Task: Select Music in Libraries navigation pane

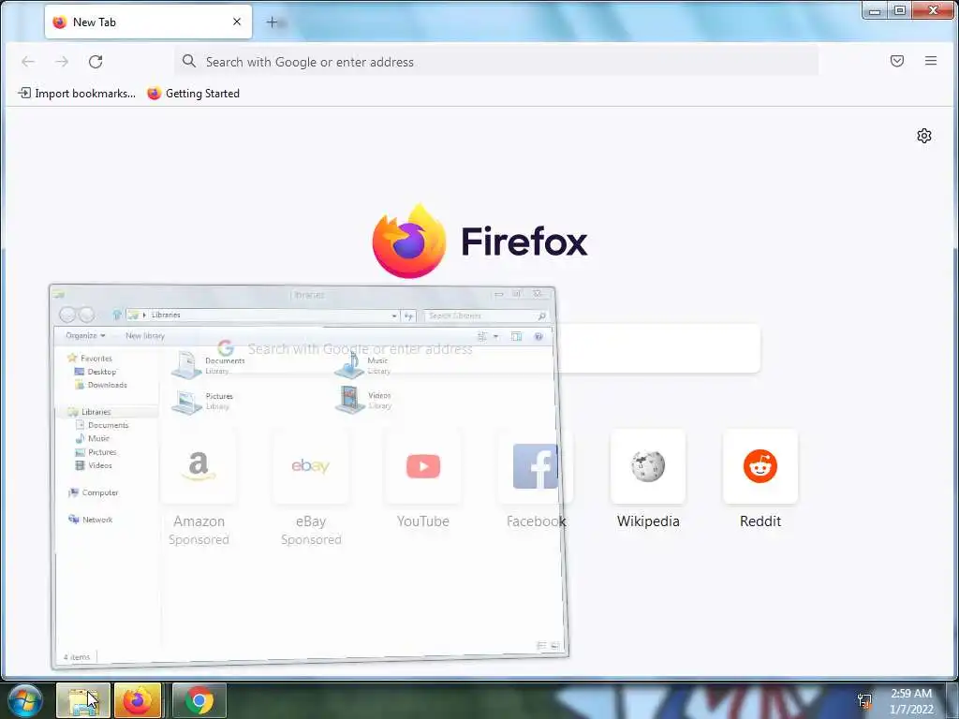Action: tap(93, 438)
